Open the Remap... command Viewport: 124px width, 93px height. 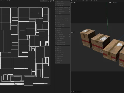click(63, 63)
